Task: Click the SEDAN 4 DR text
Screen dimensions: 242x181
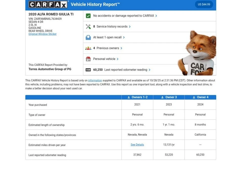Action: [36, 22]
